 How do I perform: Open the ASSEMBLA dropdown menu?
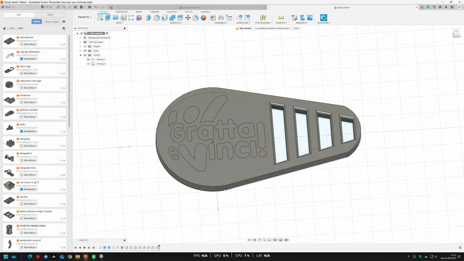point(221,23)
